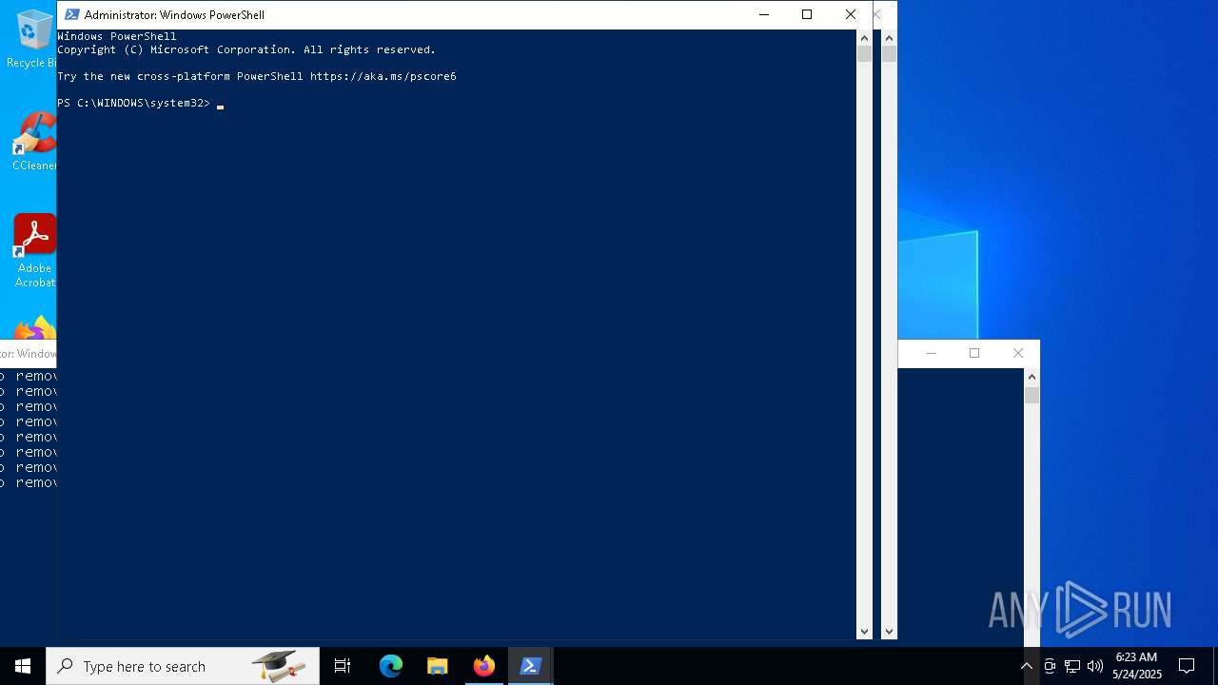Open the PowerShell title bar icon menu
This screenshot has width=1218, height=685.
(71, 14)
